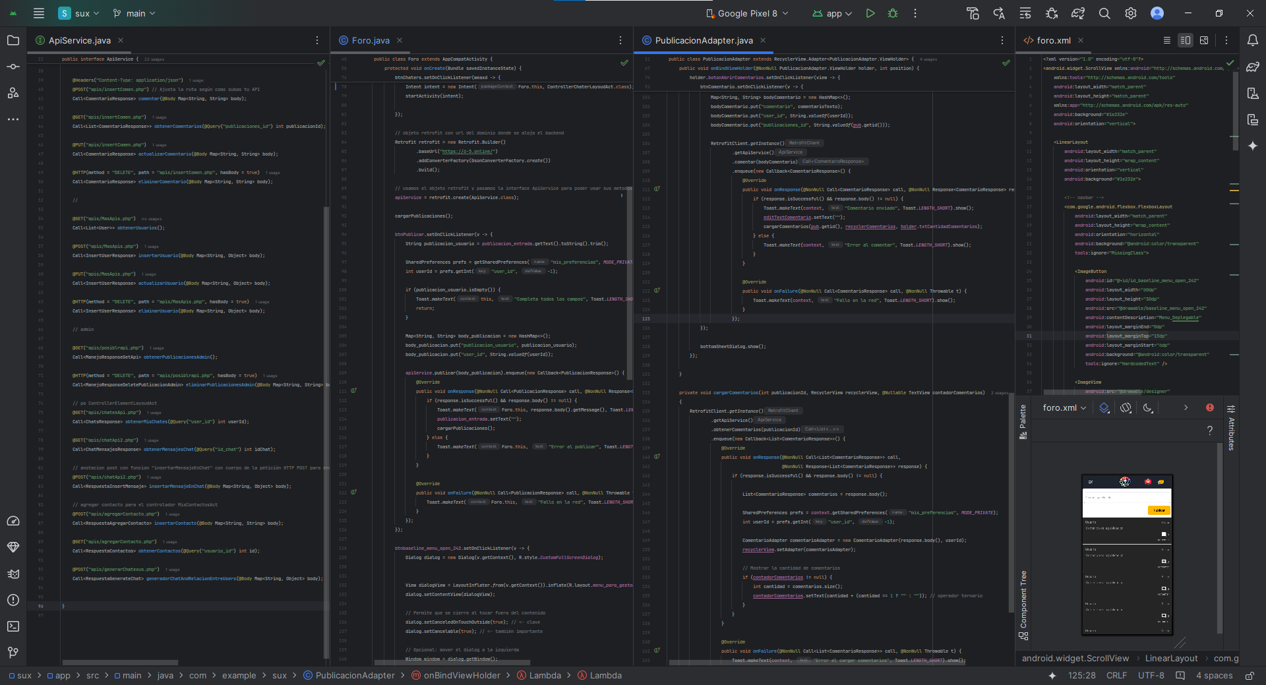Open the sux project dropdown
This screenshot has height=685, width=1266.
tap(78, 13)
